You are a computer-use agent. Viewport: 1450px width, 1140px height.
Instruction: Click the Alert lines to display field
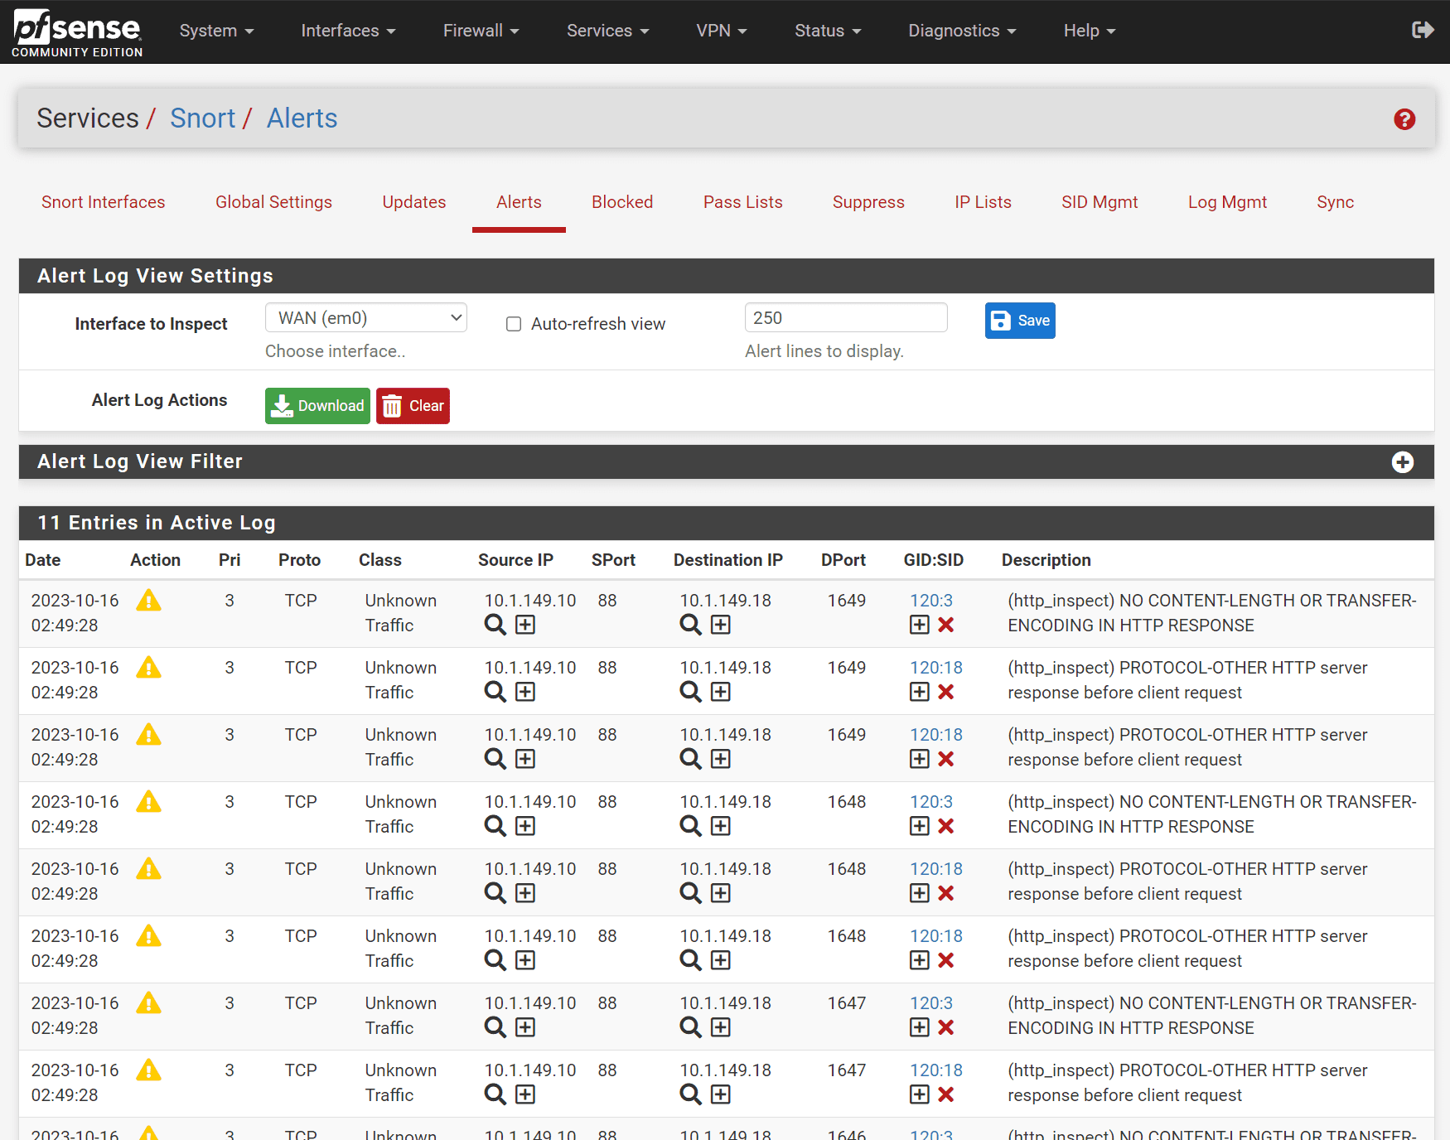point(845,318)
